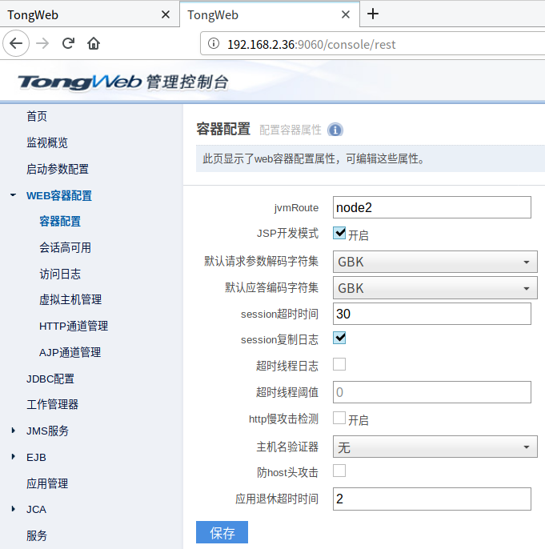Screen dimensions: 545x549
Task: Click the 保存 button
Action: 222,532
